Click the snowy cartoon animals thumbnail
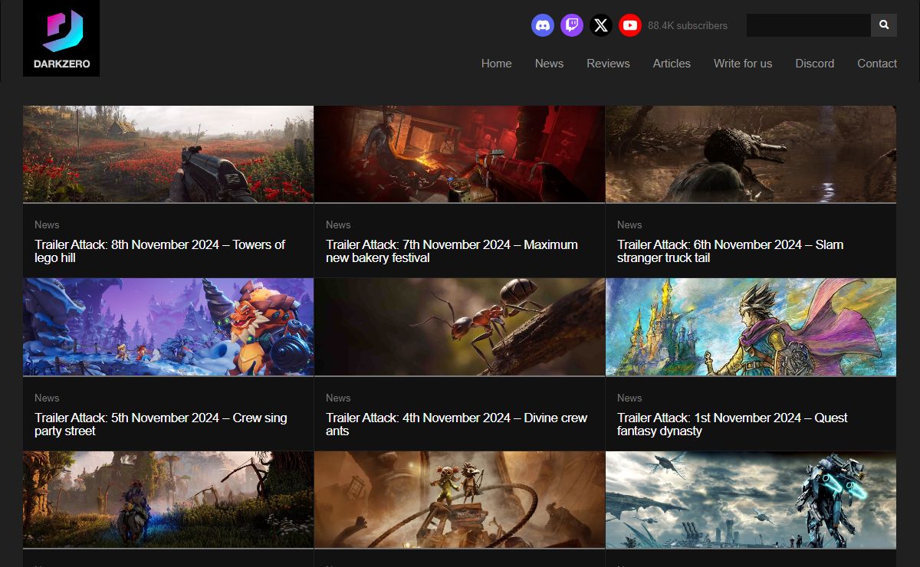Screen dimensions: 920x567 tap(168, 327)
